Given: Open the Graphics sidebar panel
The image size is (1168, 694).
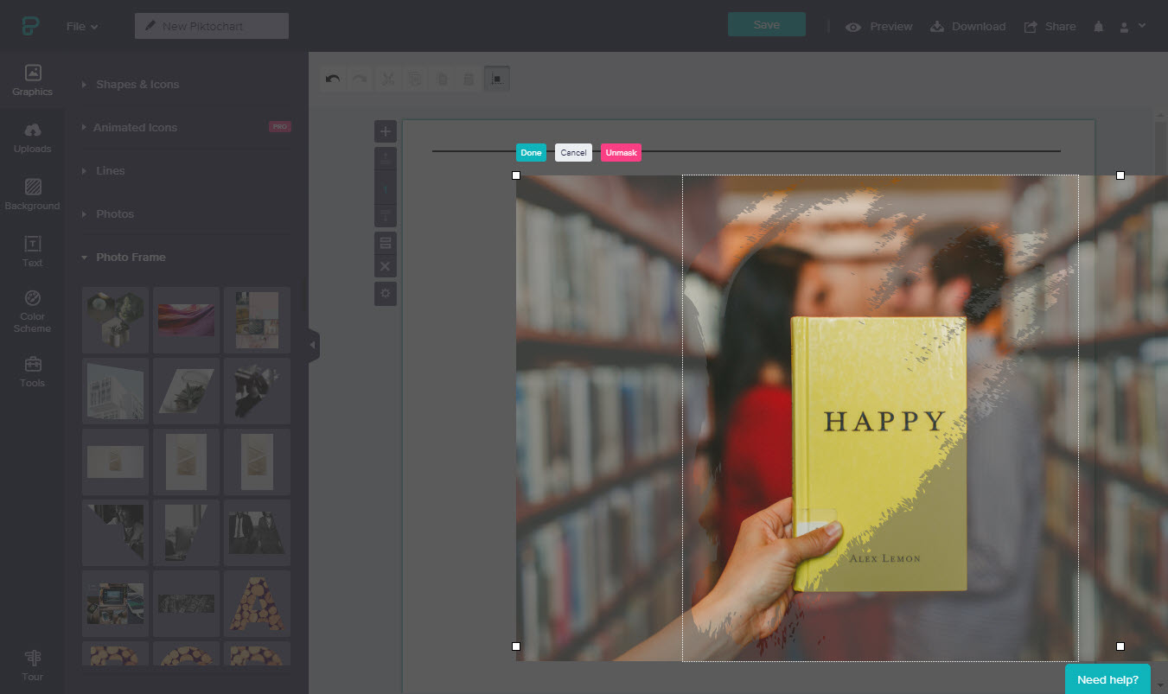Looking at the screenshot, I should [32, 80].
